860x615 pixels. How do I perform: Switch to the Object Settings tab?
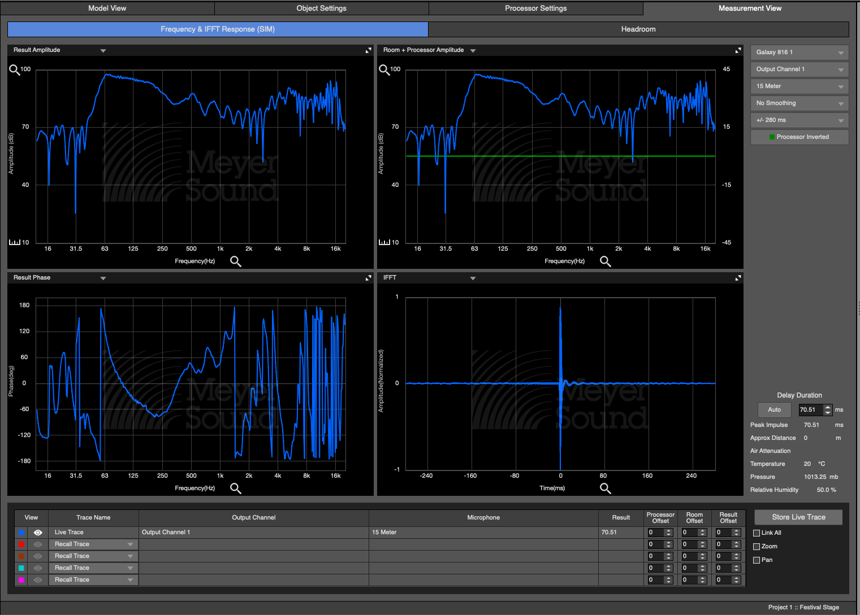(322, 8)
